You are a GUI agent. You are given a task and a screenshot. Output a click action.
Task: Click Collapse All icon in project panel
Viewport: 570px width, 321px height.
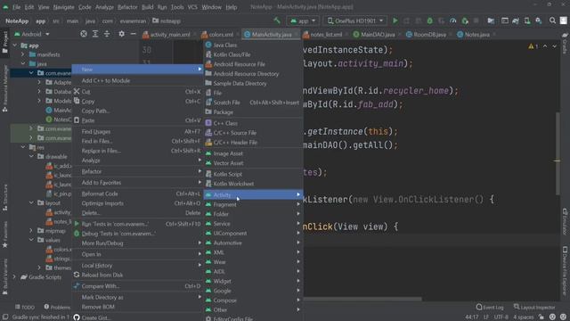pyautogui.click(x=107, y=34)
